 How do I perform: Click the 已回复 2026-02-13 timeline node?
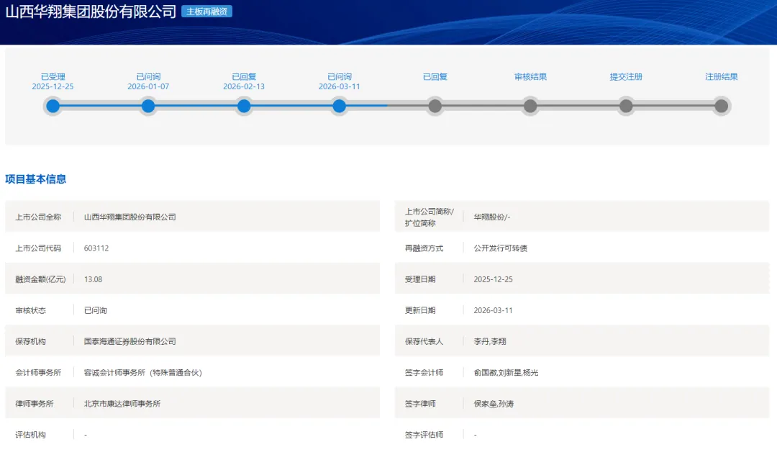pyautogui.click(x=244, y=106)
